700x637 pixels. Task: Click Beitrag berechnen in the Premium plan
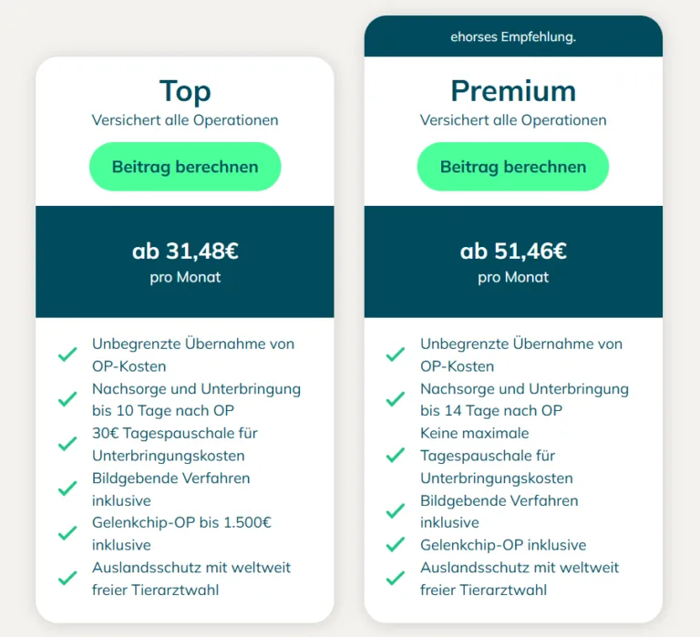513,167
